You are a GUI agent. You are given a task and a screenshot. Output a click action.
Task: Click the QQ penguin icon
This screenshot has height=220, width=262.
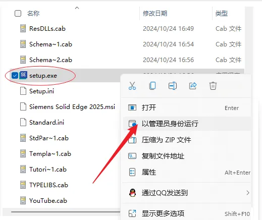[x=133, y=193]
